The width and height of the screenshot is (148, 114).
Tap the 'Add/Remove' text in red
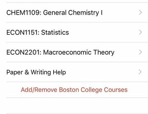click(39, 90)
